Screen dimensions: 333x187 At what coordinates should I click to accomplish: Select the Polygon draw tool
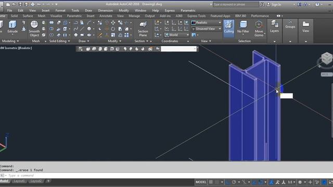click(x=75, y=35)
